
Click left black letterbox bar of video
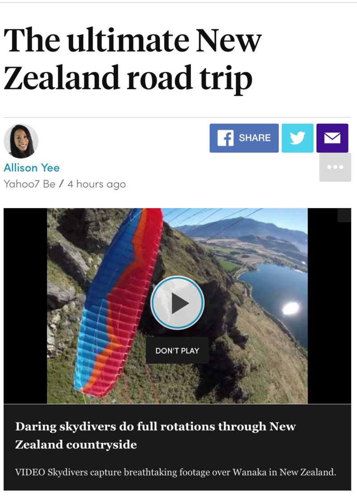tap(25, 306)
